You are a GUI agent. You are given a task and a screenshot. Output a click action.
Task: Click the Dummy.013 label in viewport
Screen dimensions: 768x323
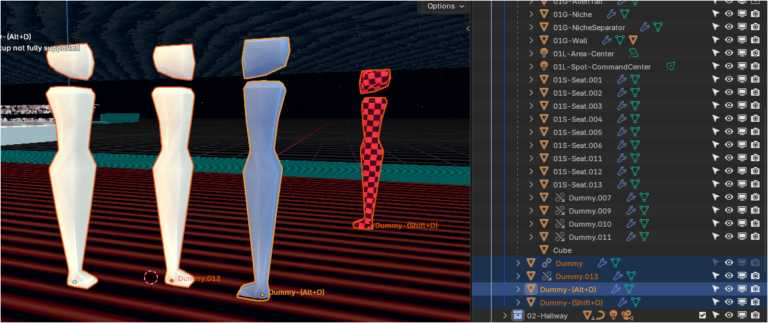click(199, 279)
